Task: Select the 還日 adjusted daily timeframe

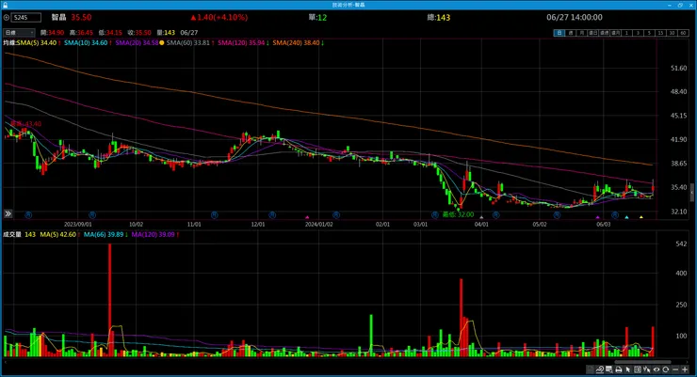Action: coord(593,33)
